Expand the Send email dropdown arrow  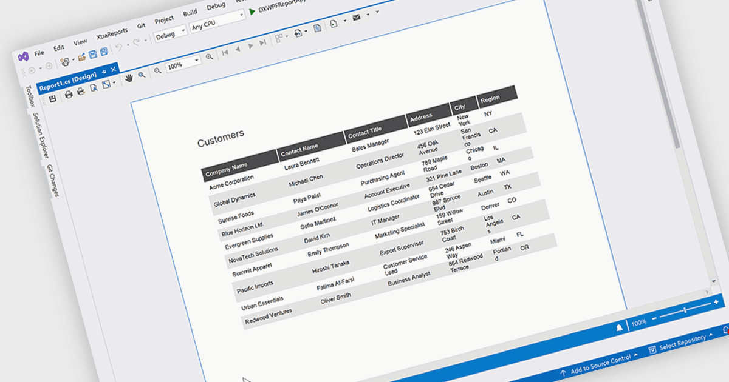[x=368, y=15]
